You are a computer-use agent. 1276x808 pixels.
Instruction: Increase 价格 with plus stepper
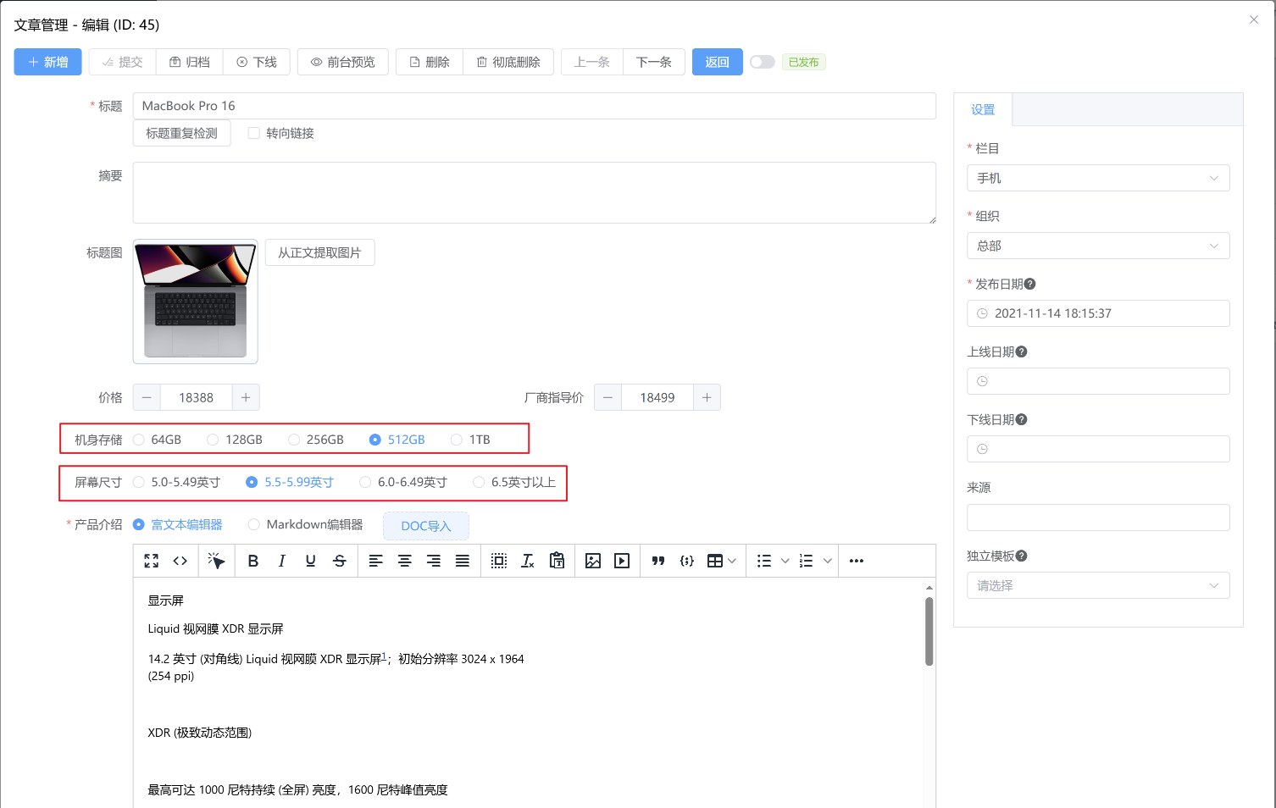click(246, 397)
